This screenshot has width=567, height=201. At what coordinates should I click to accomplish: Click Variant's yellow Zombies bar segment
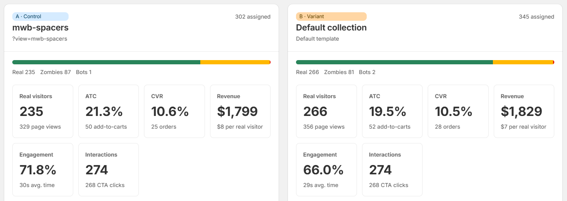click(523, 62)
